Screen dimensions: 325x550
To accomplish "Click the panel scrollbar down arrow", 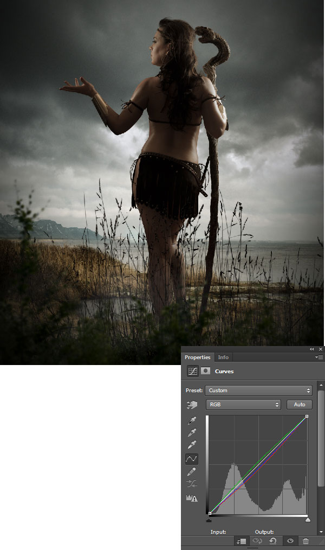I will (x=321, y=532).
